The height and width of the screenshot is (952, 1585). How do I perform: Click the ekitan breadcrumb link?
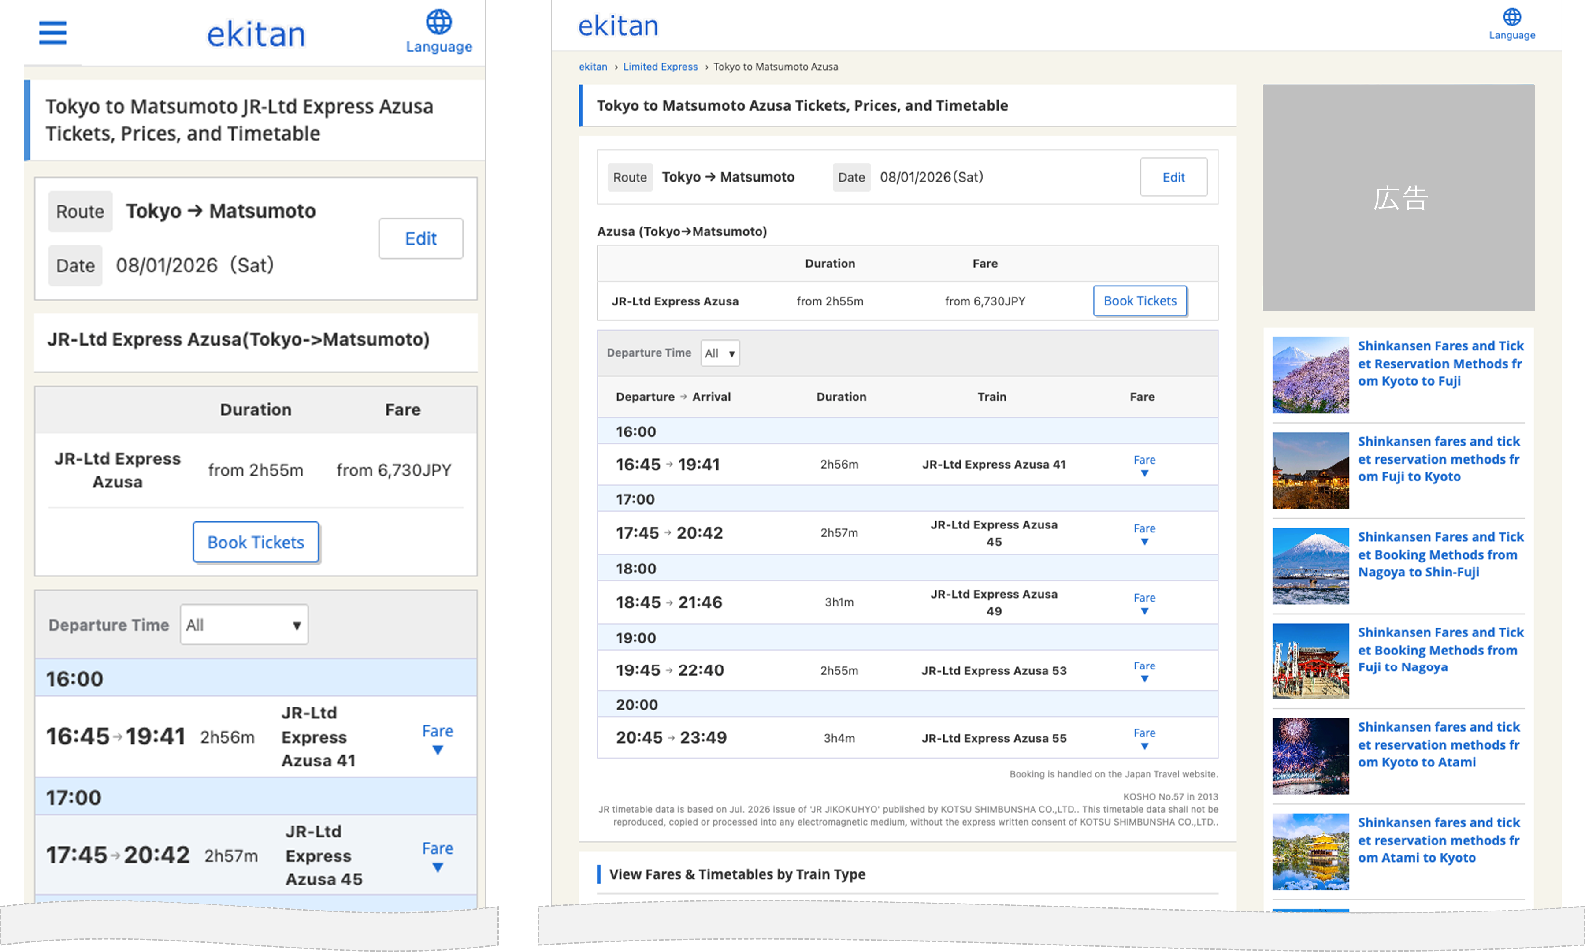(593, 67)
